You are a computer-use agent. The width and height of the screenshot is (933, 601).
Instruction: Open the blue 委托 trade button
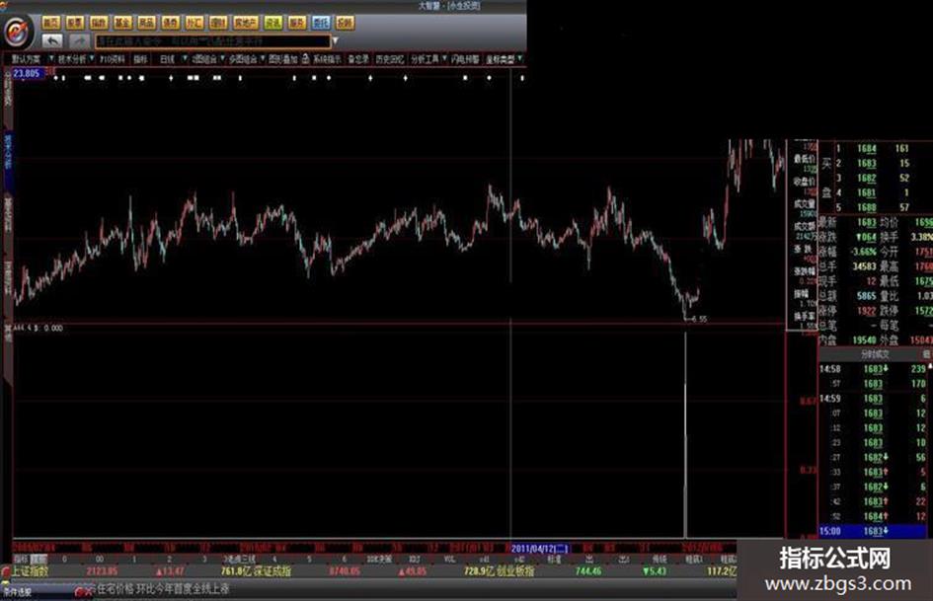(321, 23)
